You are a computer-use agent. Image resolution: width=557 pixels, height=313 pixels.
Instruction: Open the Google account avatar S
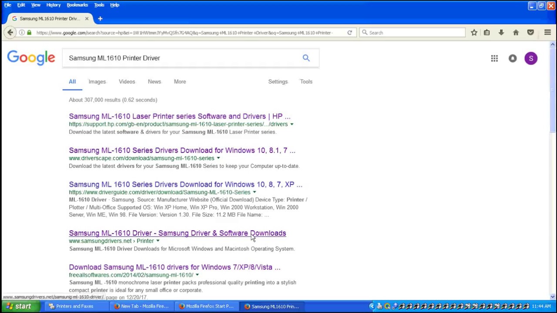pyautogui.click(x=531, y=58)
